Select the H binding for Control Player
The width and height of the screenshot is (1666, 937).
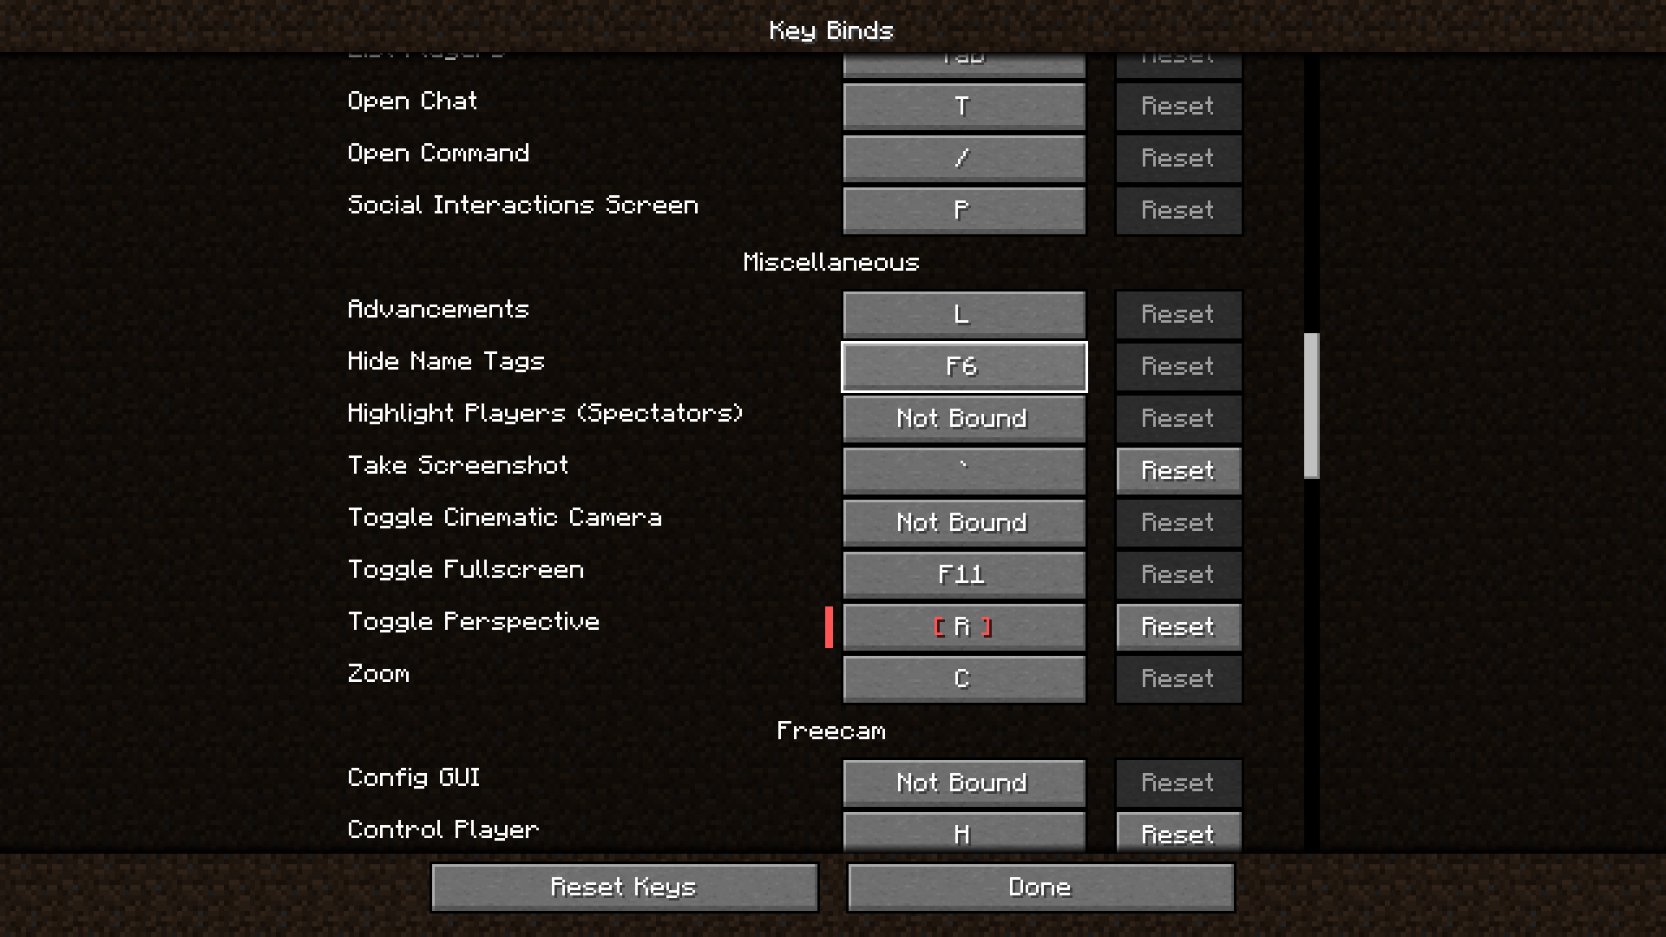click(963, 834)
